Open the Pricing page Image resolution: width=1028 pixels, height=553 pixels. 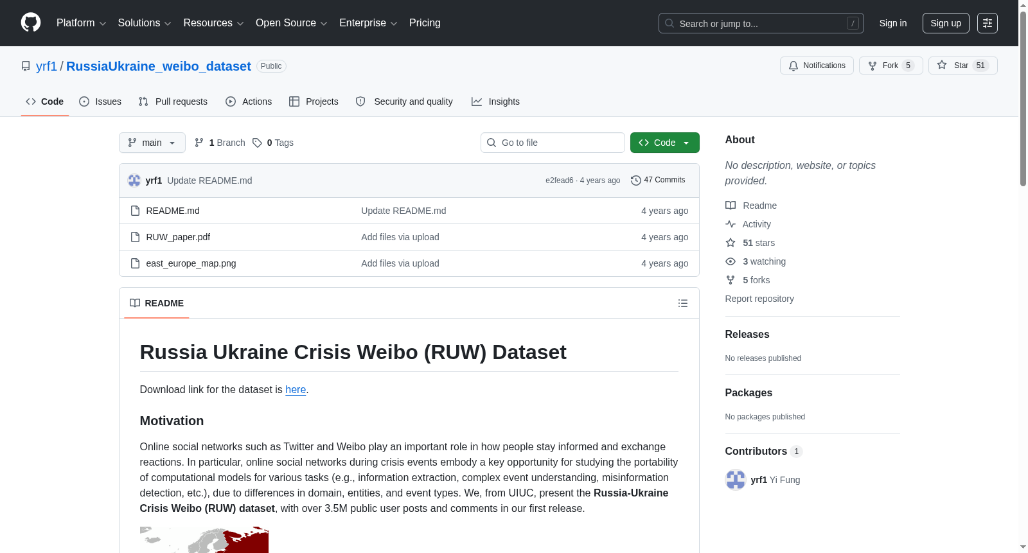(425, 23)
